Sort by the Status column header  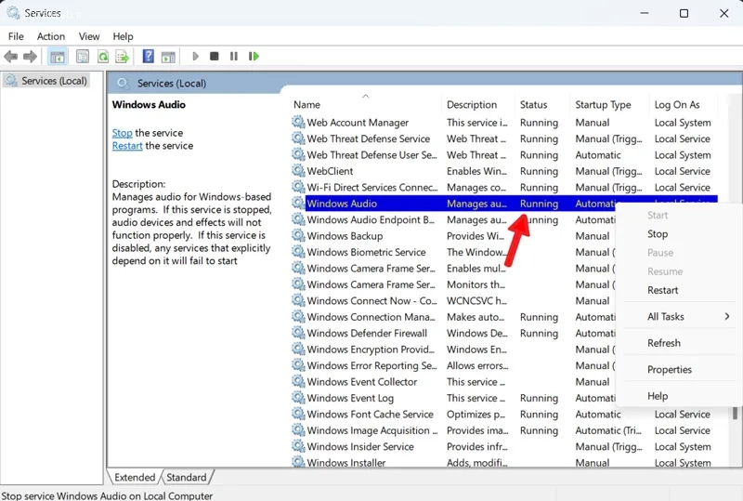tap(542, 104)
